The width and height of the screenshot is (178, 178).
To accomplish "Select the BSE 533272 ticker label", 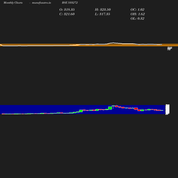I will (70, 2).
